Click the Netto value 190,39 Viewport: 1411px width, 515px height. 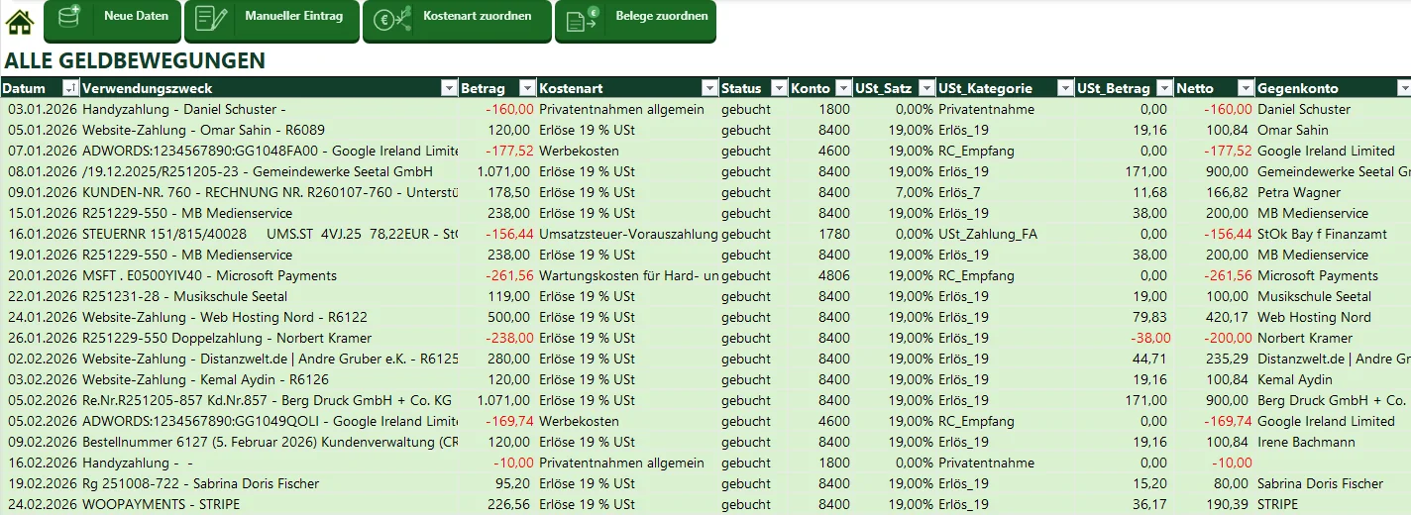[x=1215, y=504]
